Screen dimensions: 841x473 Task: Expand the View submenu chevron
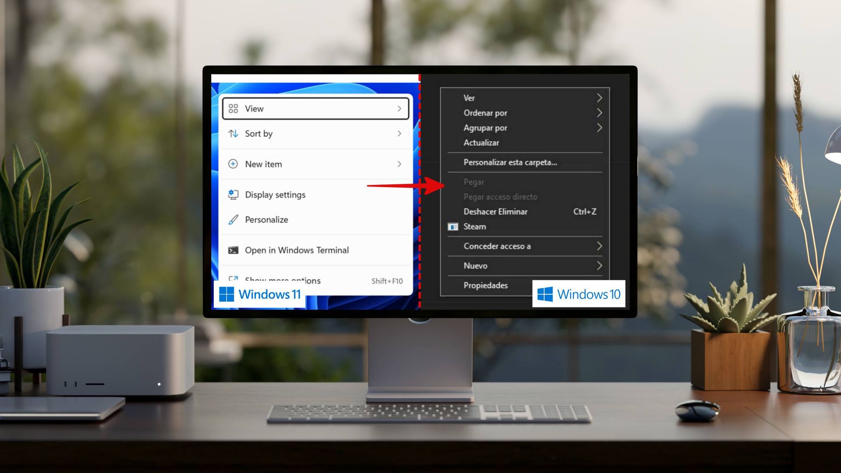(399, 108)
